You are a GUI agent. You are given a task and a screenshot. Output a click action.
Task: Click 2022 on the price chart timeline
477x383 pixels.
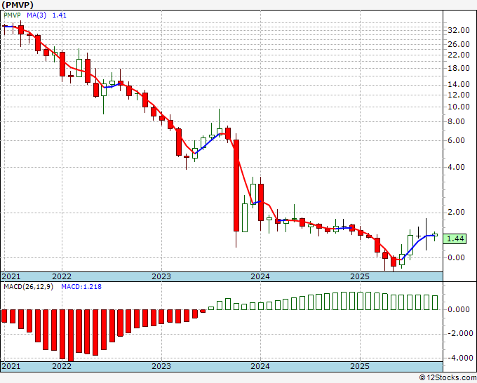point(62,276)
